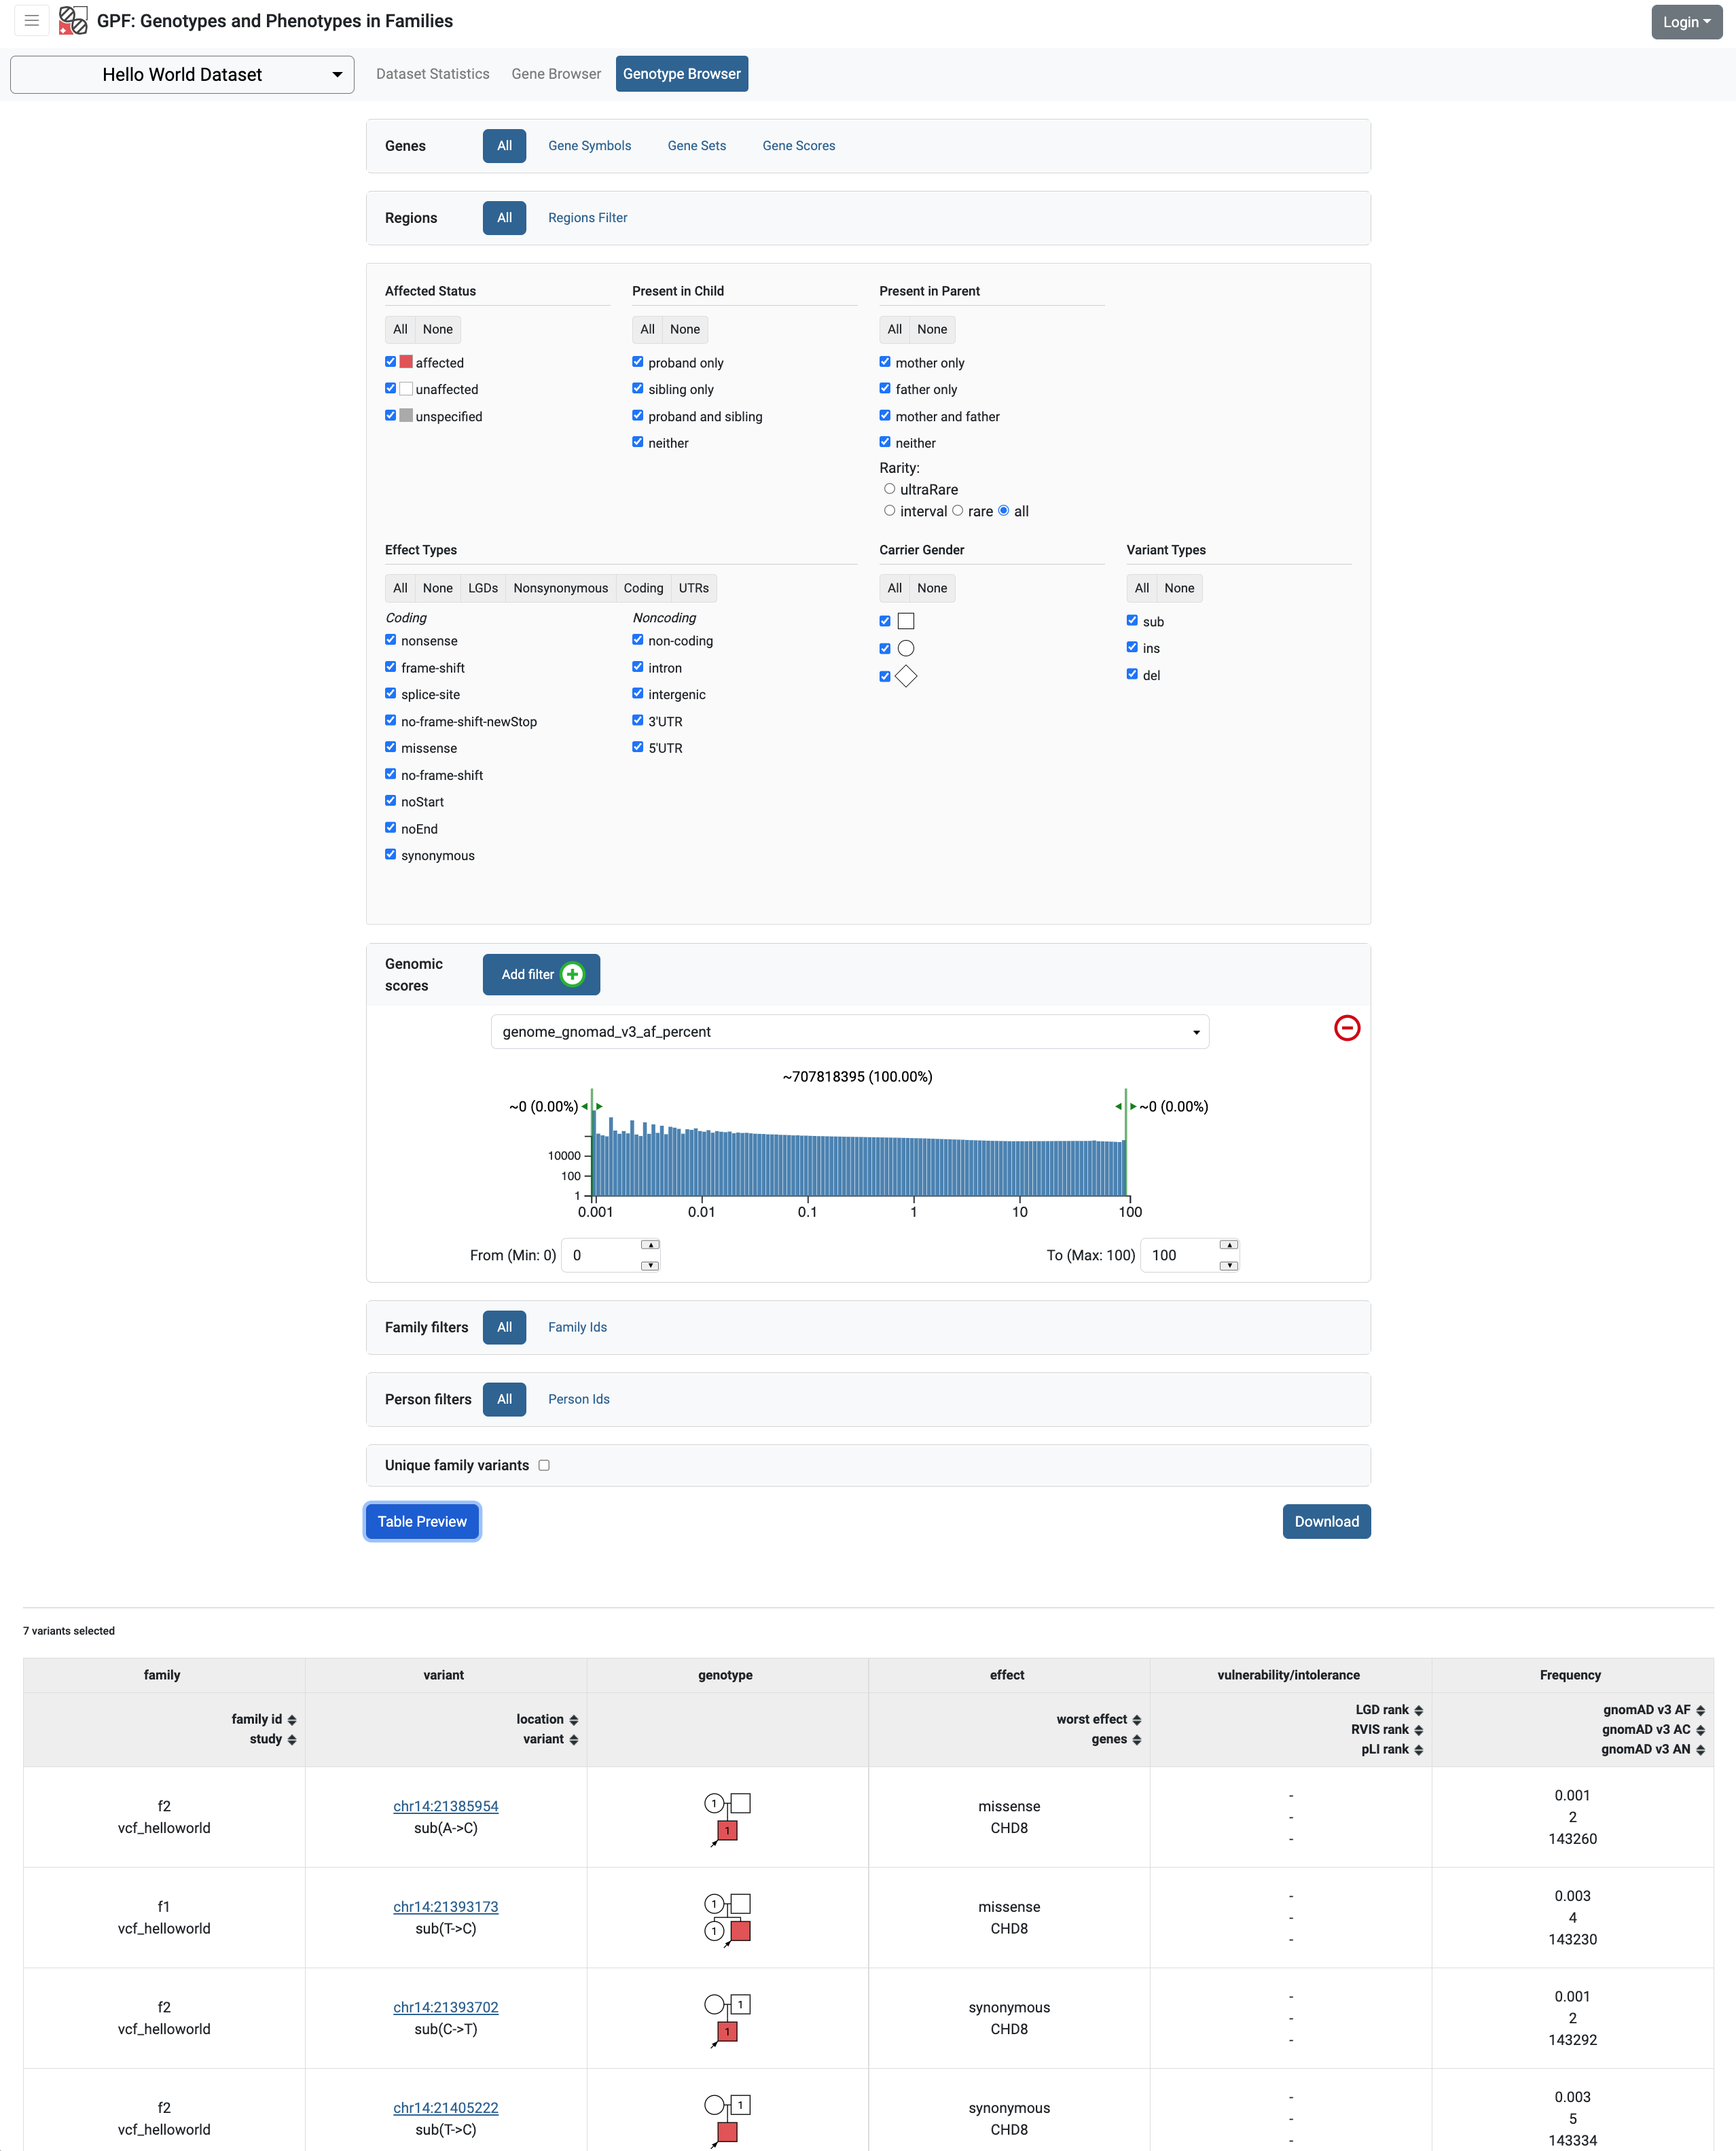Image resolution: width=1736 pixels, height=2151 pixels.
Task: Click pedigree icon for chr14:21385954 row
Action: (727, 1819)
